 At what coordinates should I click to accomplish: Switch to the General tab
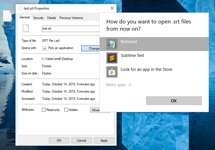click(x=25, y=17)
